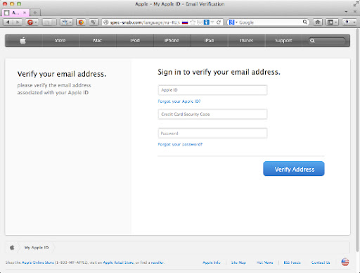Click the blue info icon in address bar
The width and height of the screenshot is (360, 273).
206,23
